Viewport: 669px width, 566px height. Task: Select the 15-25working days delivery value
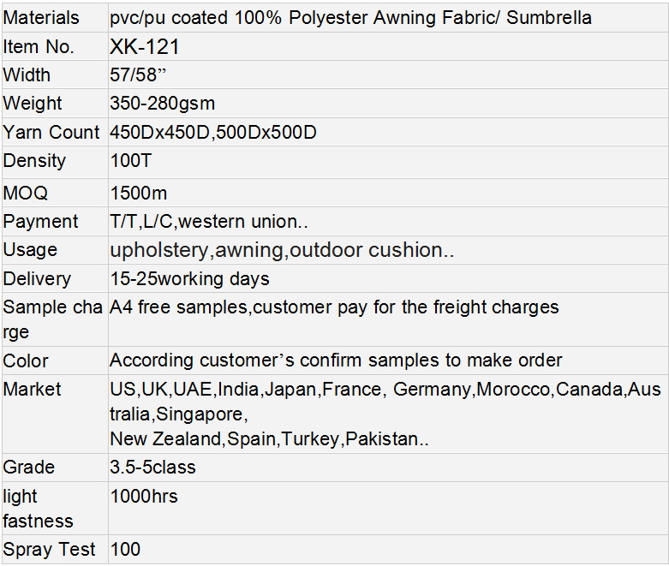(x=189, y=279)
